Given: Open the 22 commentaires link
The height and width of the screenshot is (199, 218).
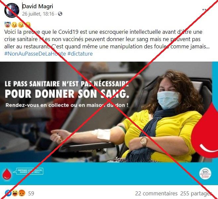Looking at the screenshot, I should (156, 193).
